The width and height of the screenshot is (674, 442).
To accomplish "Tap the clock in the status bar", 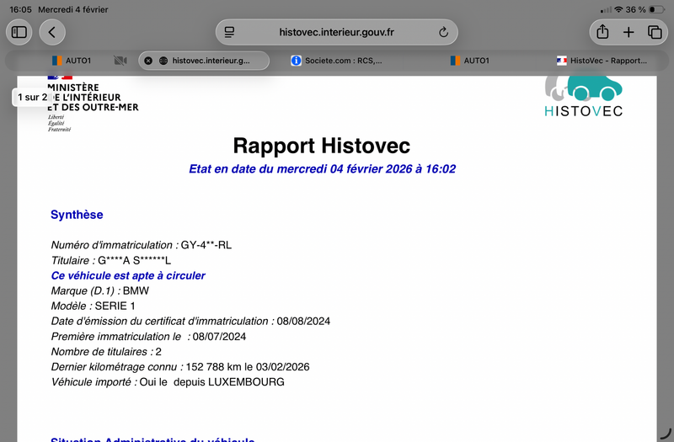I will 19,9.
